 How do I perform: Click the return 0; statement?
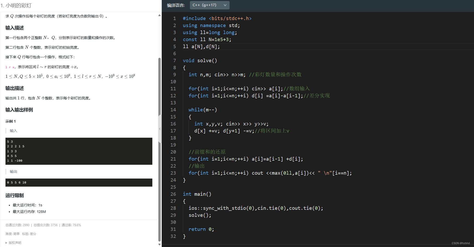click(x=201, y=229)
